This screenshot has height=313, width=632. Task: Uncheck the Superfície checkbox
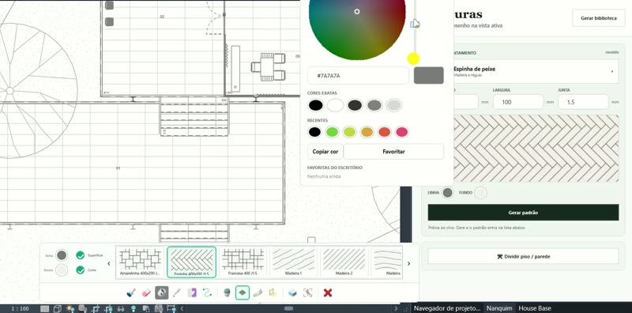pyautogui.click(x=81, y=255)
